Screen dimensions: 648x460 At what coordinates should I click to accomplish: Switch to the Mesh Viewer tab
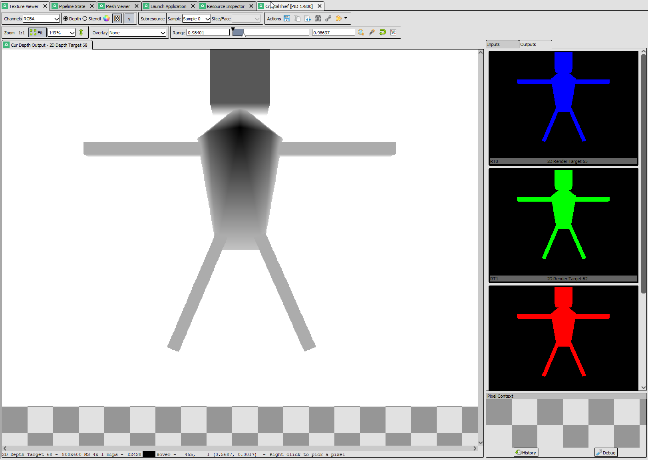pyautogui.click(x=117, y=6)
